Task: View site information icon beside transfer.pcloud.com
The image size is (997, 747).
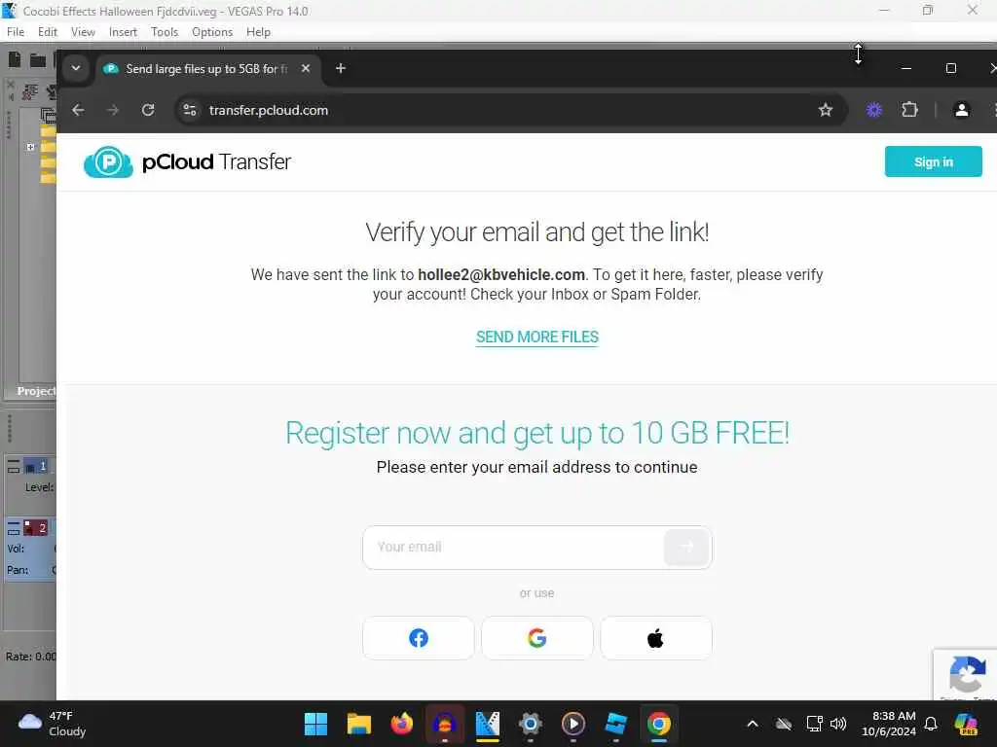Action: [x=190, y=110]
